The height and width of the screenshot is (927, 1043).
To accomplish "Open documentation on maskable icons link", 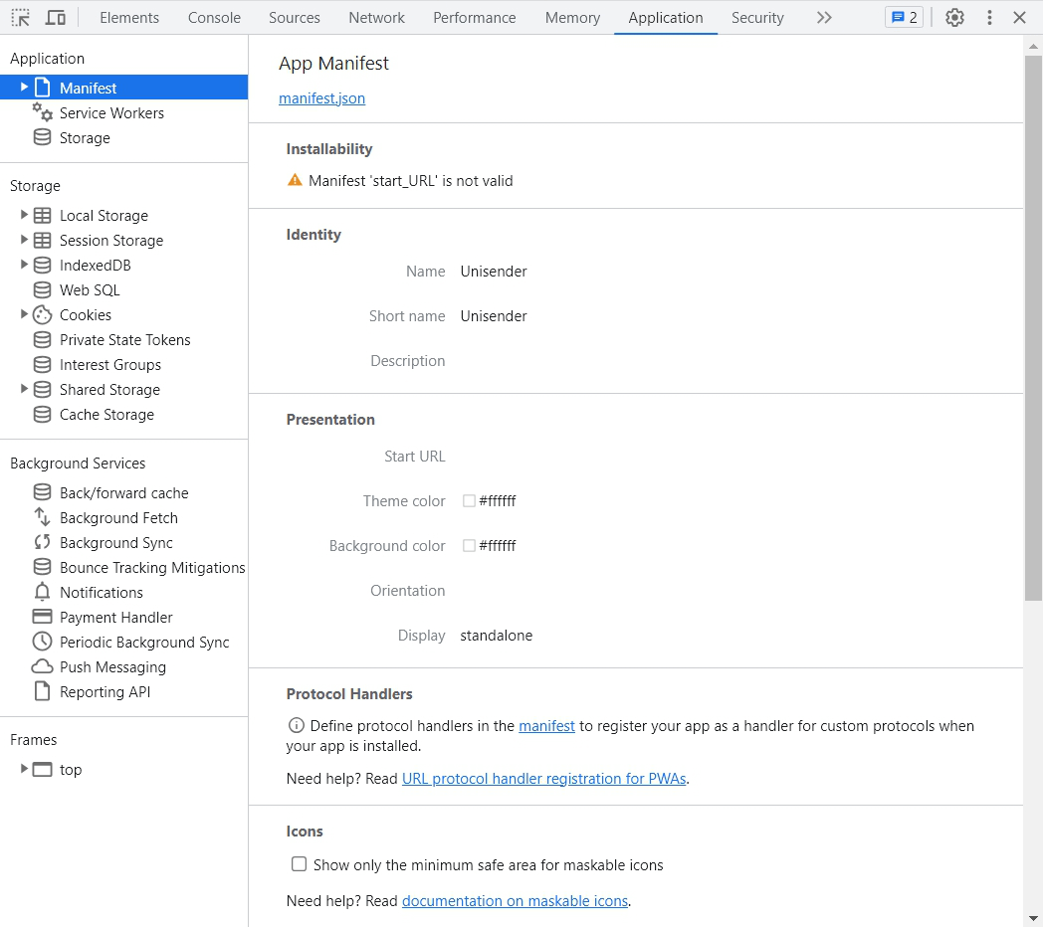I will (516, 900).
